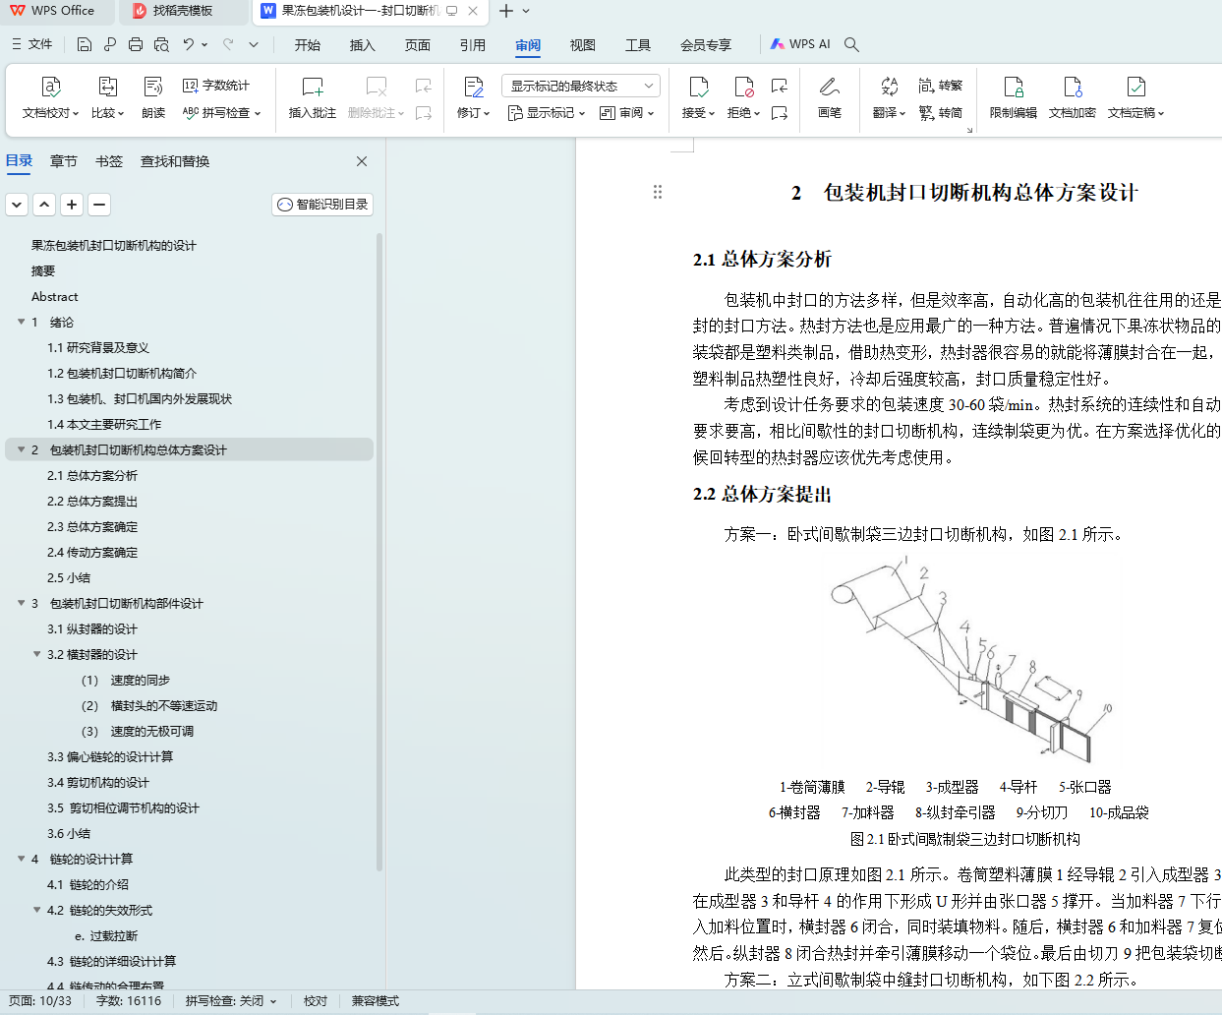Switch to the 引用 ribbon tab

point(473,44)
